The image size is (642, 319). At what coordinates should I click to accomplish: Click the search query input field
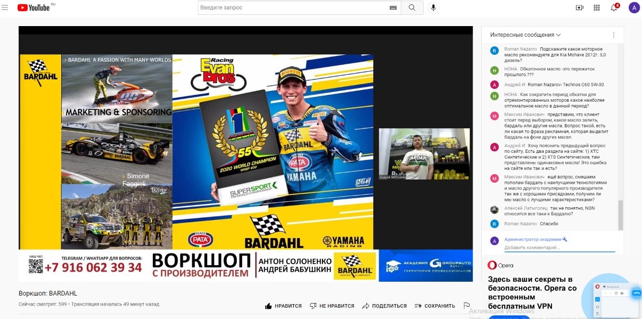[293, 7]
